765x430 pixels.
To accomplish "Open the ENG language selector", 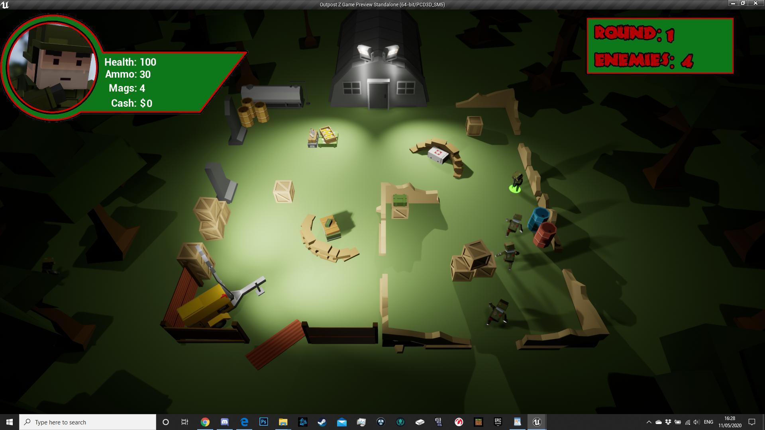I will point(708,422).
